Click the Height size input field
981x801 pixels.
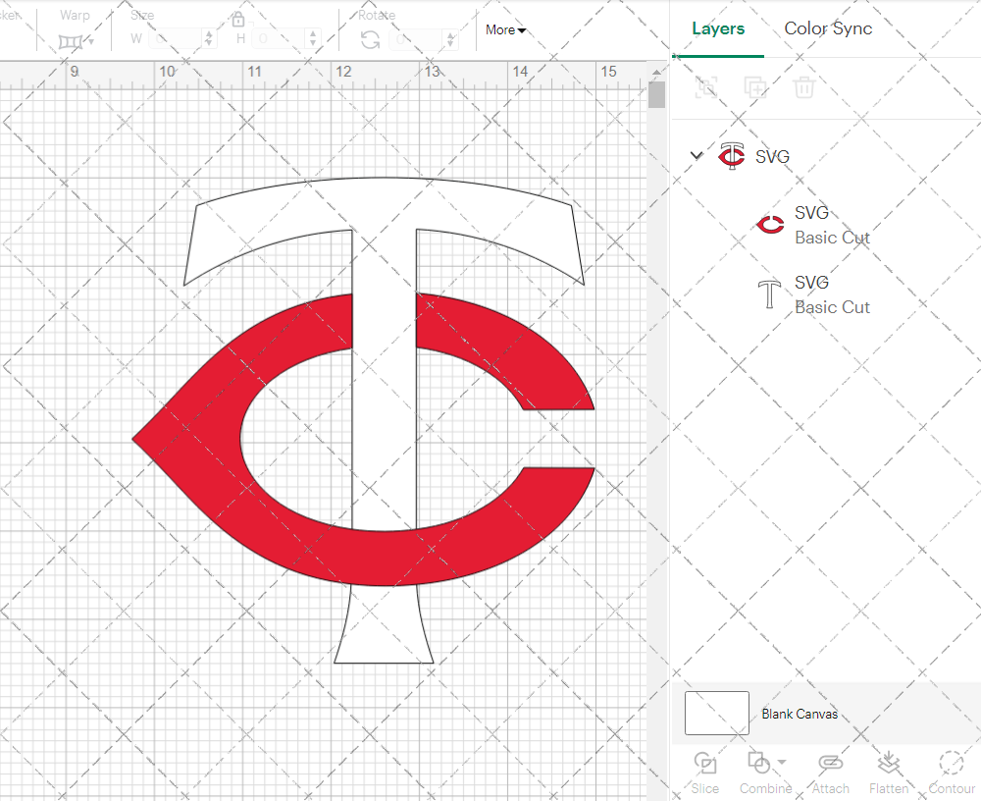pos(280,39)
